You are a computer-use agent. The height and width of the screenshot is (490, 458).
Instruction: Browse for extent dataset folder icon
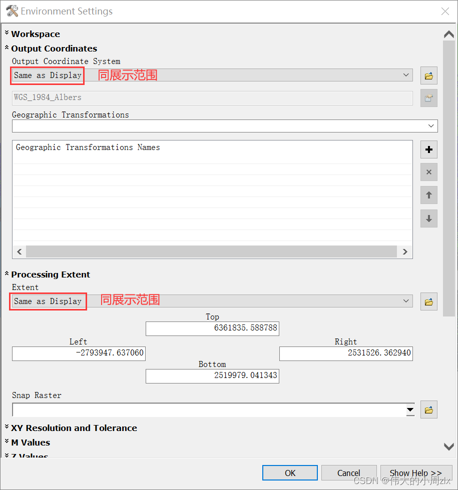[x=428, y=301]
